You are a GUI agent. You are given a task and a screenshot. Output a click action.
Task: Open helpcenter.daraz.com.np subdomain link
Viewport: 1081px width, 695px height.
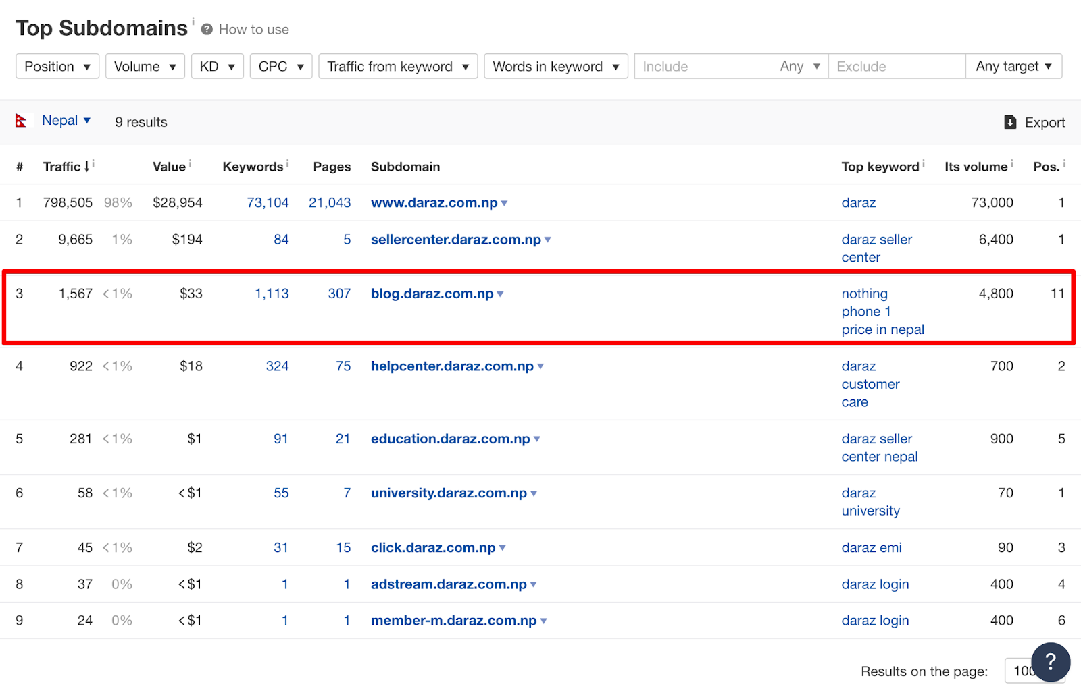(x=453, y=366)
